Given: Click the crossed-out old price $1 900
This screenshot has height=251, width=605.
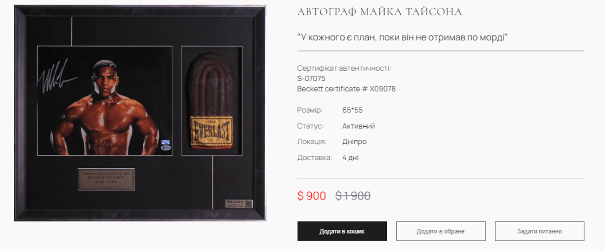Looking at the screenshot, I should click(x=353, y=195).
